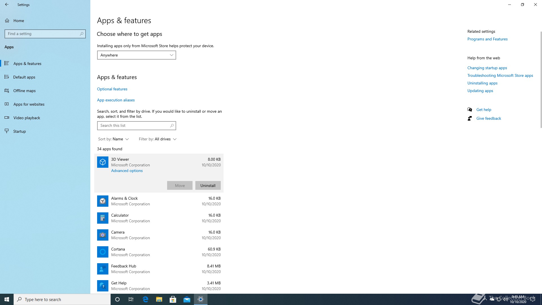Click the Cortana app icon
The image size is (542, 305).
[102, 252]
